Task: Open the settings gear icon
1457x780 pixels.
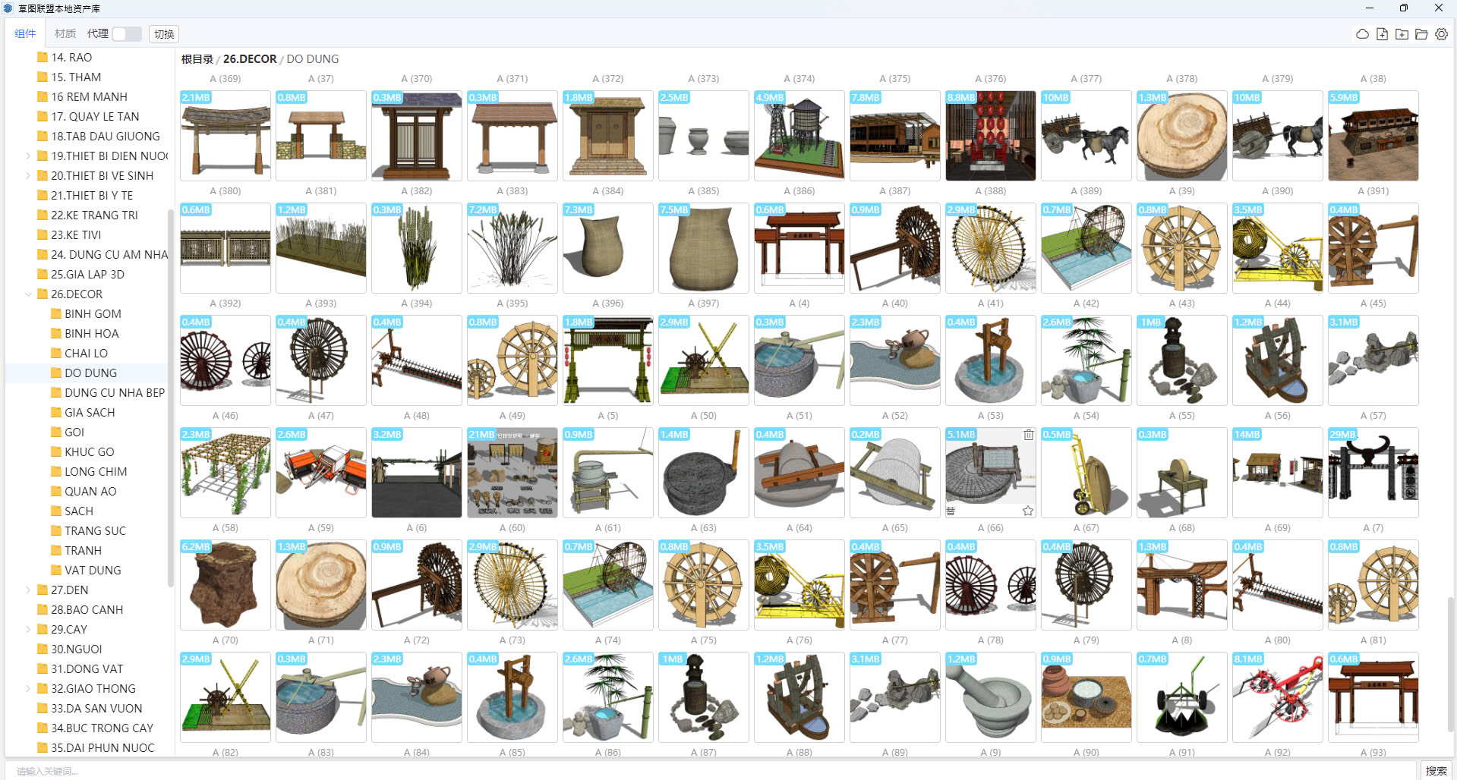Action: pos(1441,34)
